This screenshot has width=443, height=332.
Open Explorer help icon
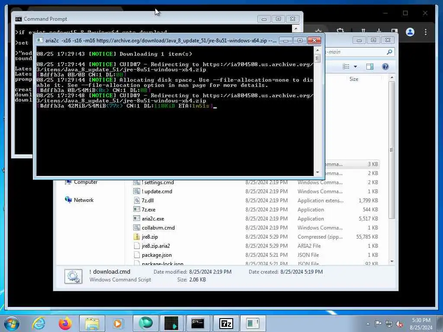[x=385, y=67]
